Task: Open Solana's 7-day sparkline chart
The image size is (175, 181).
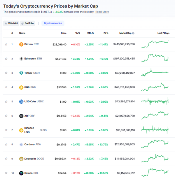Action: coord(155,173)
